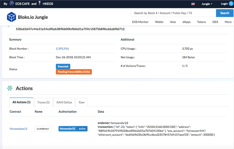Open the EOS Monitor menu item
Image resolution: width=234 pixels, height=149 pixels.
[x=140, y=22]
